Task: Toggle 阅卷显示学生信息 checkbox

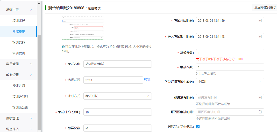Action: point(198,127)
